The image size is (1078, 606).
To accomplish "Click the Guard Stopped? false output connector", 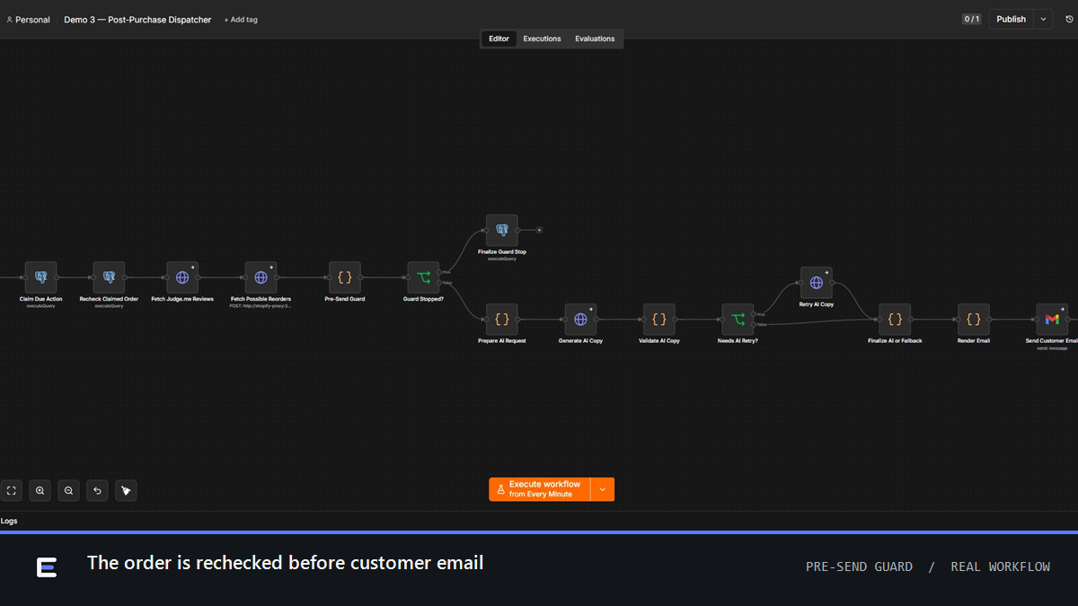I will [439, 283].
